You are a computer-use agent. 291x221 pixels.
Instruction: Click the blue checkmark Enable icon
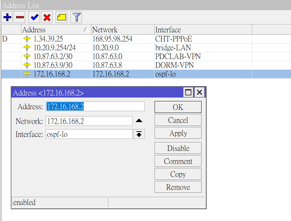[x=34, y=17]
